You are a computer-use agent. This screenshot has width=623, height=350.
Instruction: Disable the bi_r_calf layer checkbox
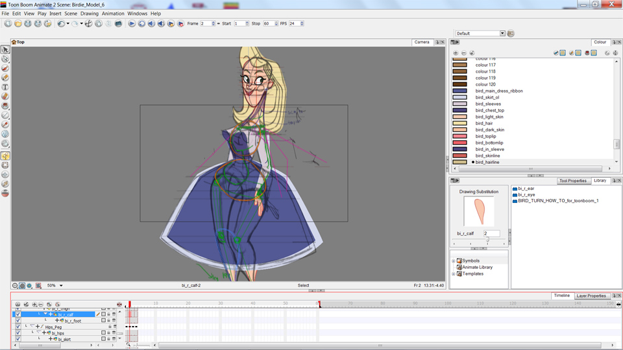click(18, 314)
